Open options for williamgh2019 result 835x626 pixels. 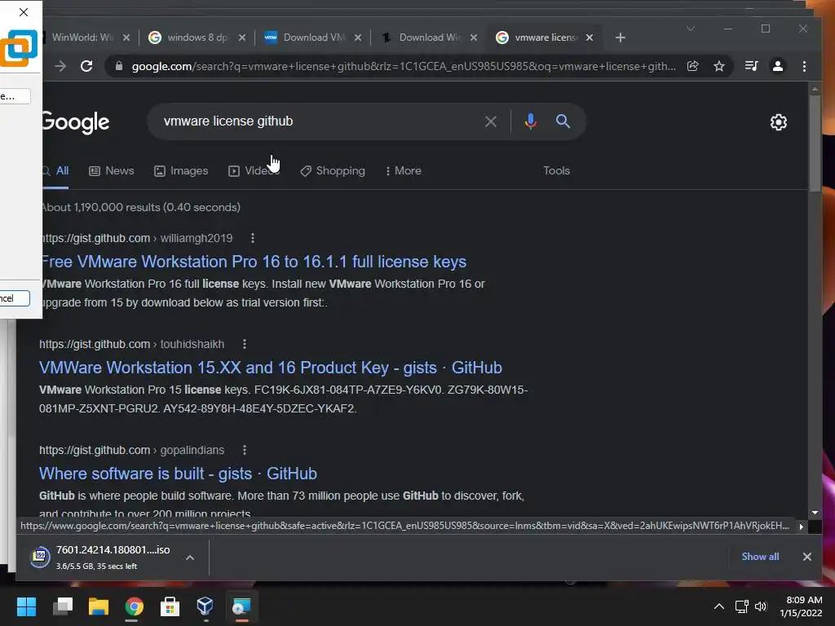point(253,238)
